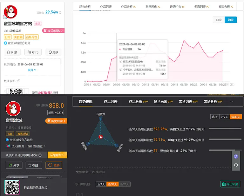The height and width of the screenshot is (196, 244).
Task: Click the 认领账号 button
Action: coord(58,155)
